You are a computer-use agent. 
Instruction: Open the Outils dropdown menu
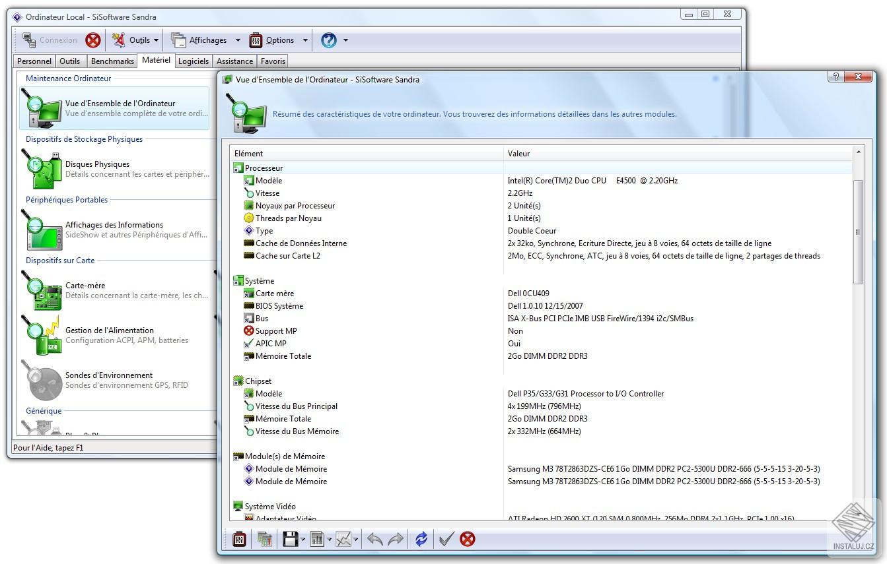pyautogui.click(x=140, y=40)
